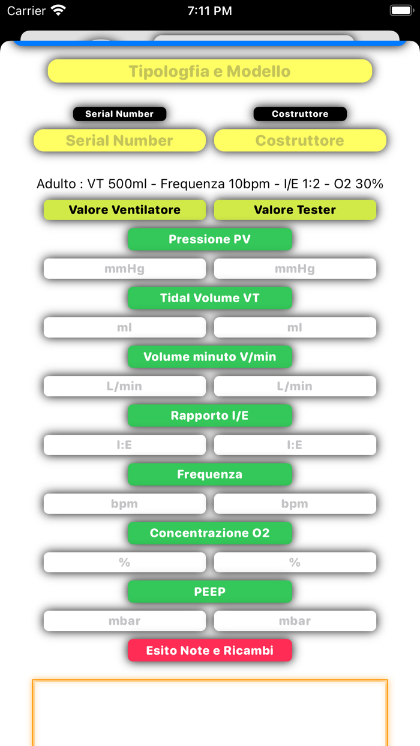Tap the green Pressione PV label
Viewport: 420px width, 746px height.
click(210, 239)
